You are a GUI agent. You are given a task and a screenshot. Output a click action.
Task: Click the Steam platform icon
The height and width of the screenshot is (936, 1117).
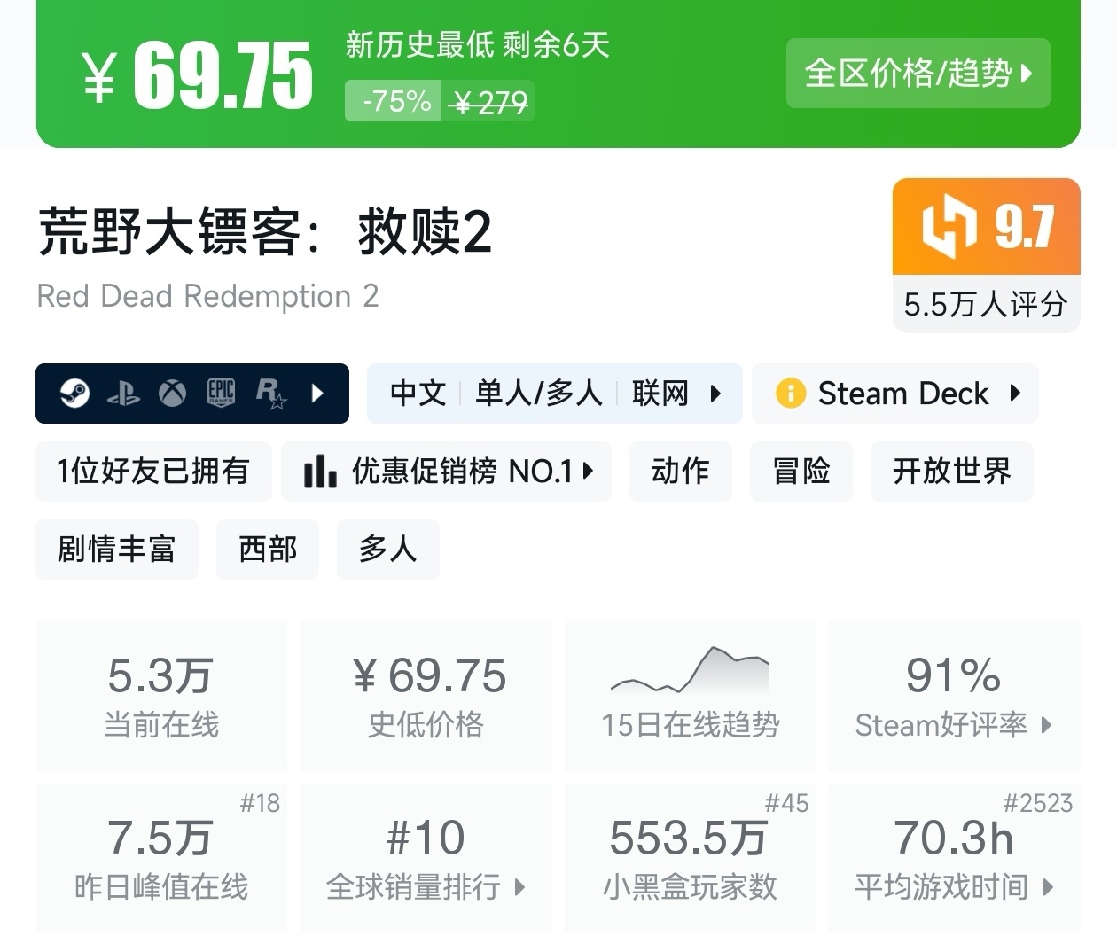[74, 393]
